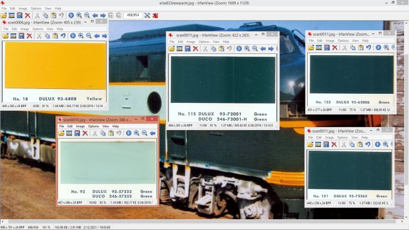Open Help menu in No. 123 scan0011 window
The width and height of the screenshot is (409, 230).
(x=365, y=41)
